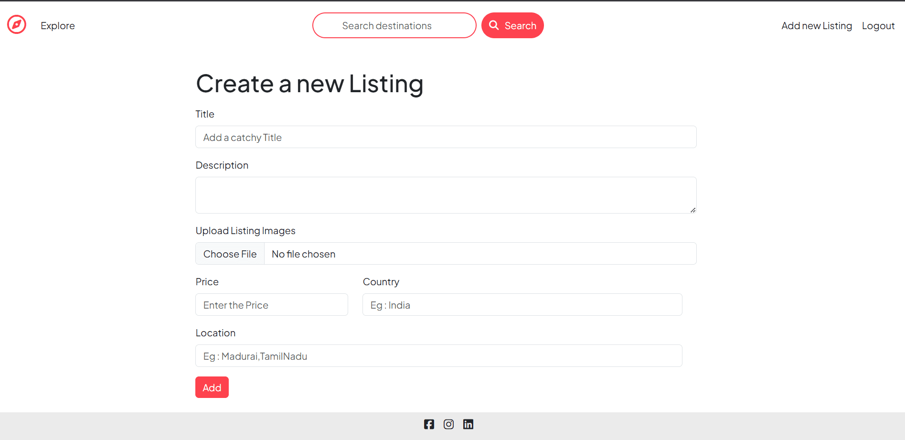Screen dimensions: 905x440
Task: Click the compass logo icon
Action: click(17, 25)
